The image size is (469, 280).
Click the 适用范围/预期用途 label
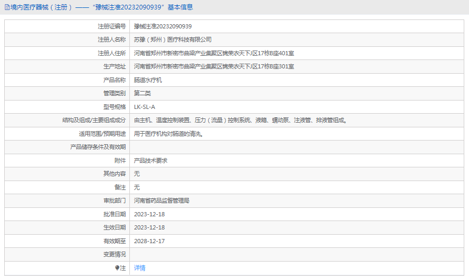(x=103, y=134)
